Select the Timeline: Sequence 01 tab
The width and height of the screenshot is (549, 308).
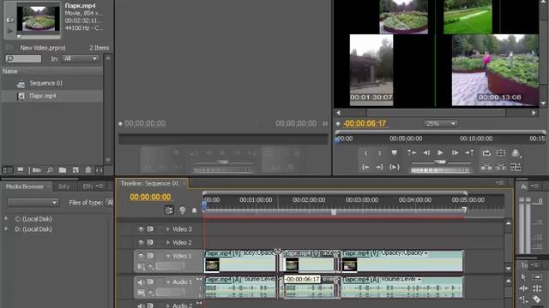[149, 183]
